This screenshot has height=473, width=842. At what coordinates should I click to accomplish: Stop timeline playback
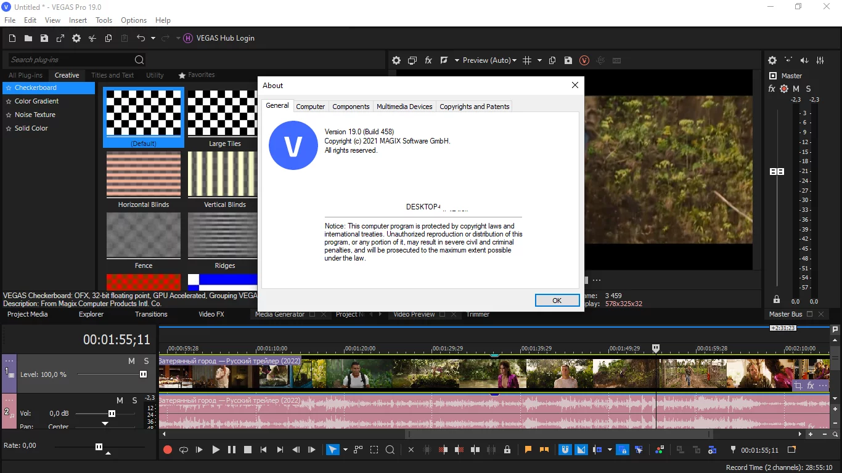[x=248, y=450]
